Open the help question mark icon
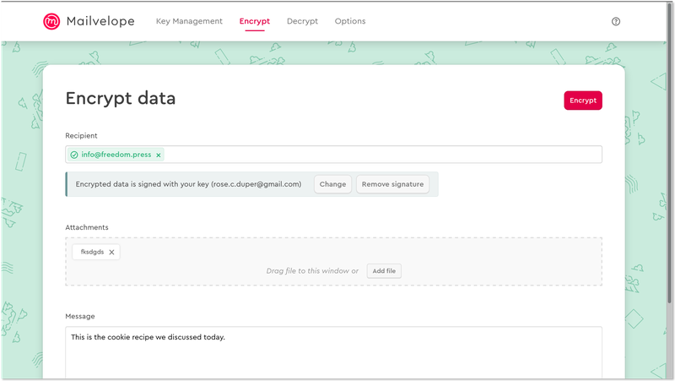This screenshot has width=675, height=381. pyautogui.click(x=616, y=21)
